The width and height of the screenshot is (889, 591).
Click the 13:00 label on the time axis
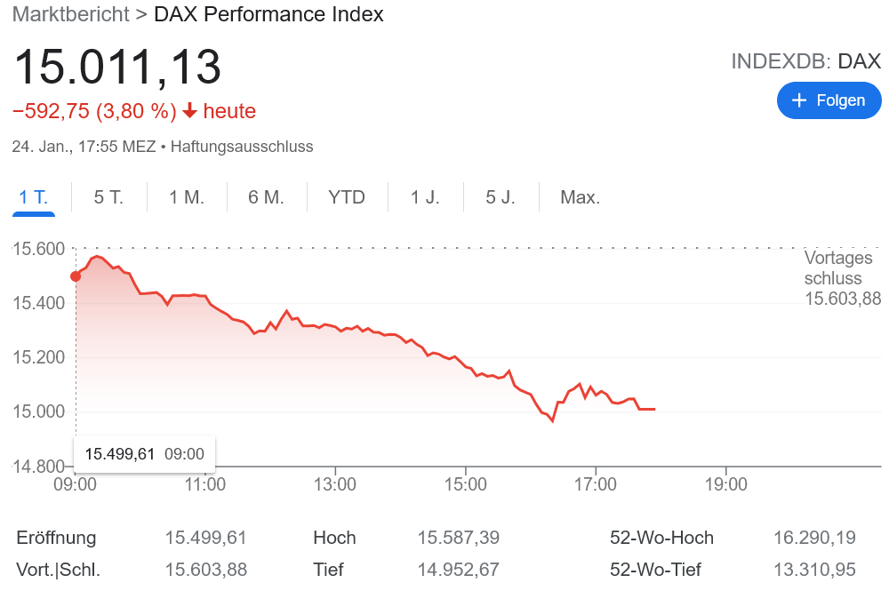(x=335, y=484)
